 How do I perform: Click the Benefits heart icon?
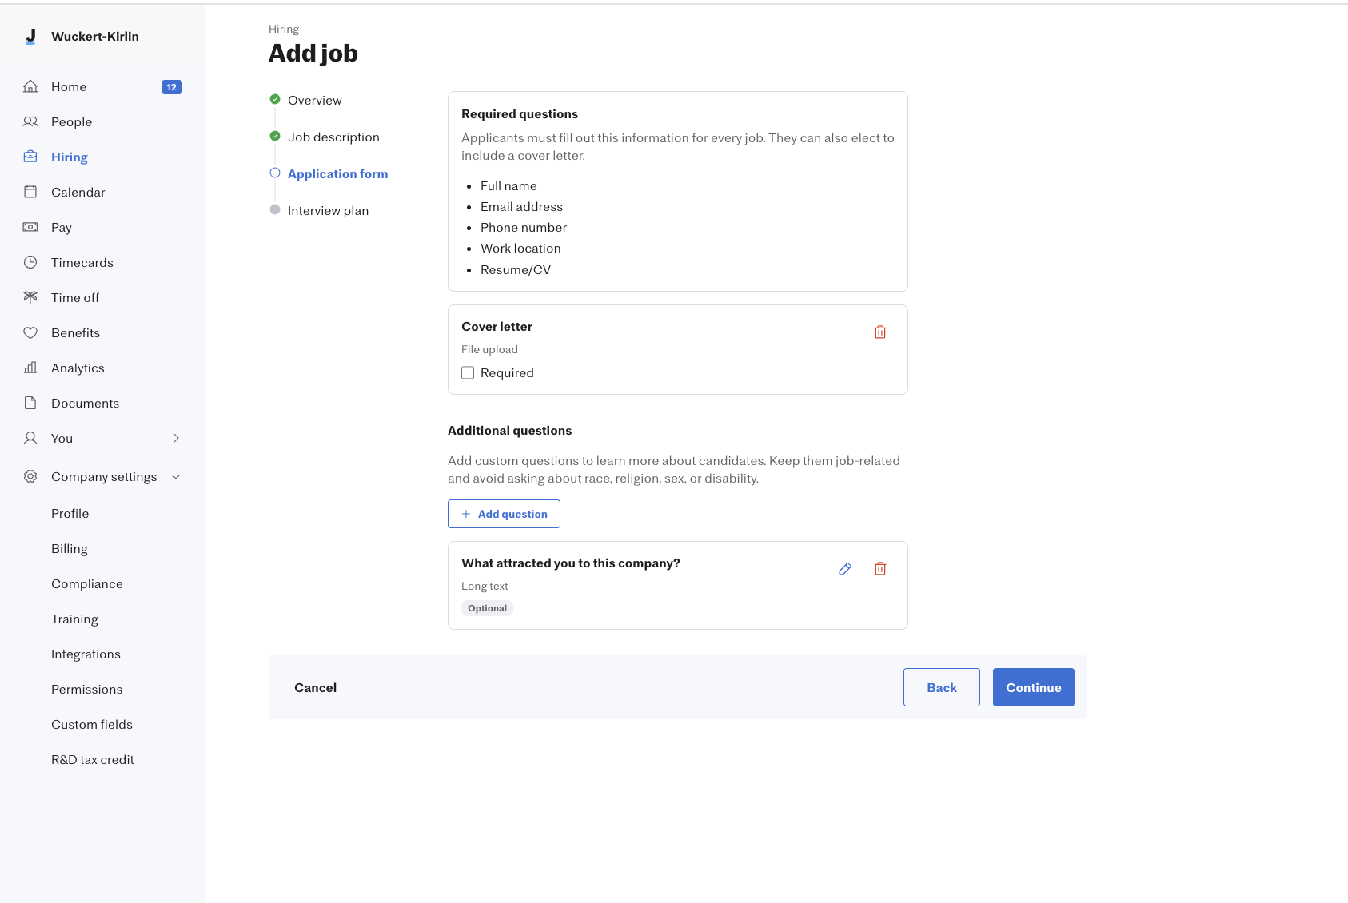pos(30,332)
